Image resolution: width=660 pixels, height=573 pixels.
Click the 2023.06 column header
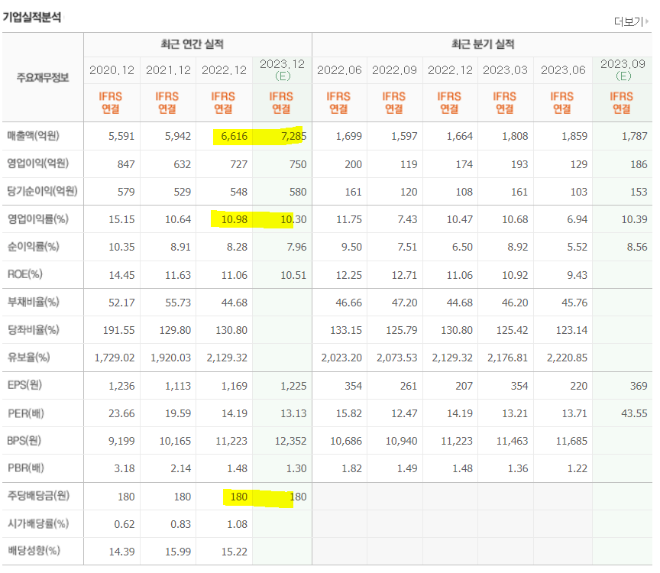click(x=563, y=70)
